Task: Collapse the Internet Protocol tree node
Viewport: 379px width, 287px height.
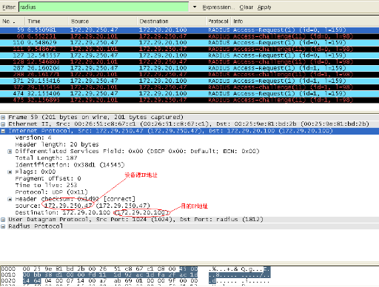Action: [x=3, y=131]
